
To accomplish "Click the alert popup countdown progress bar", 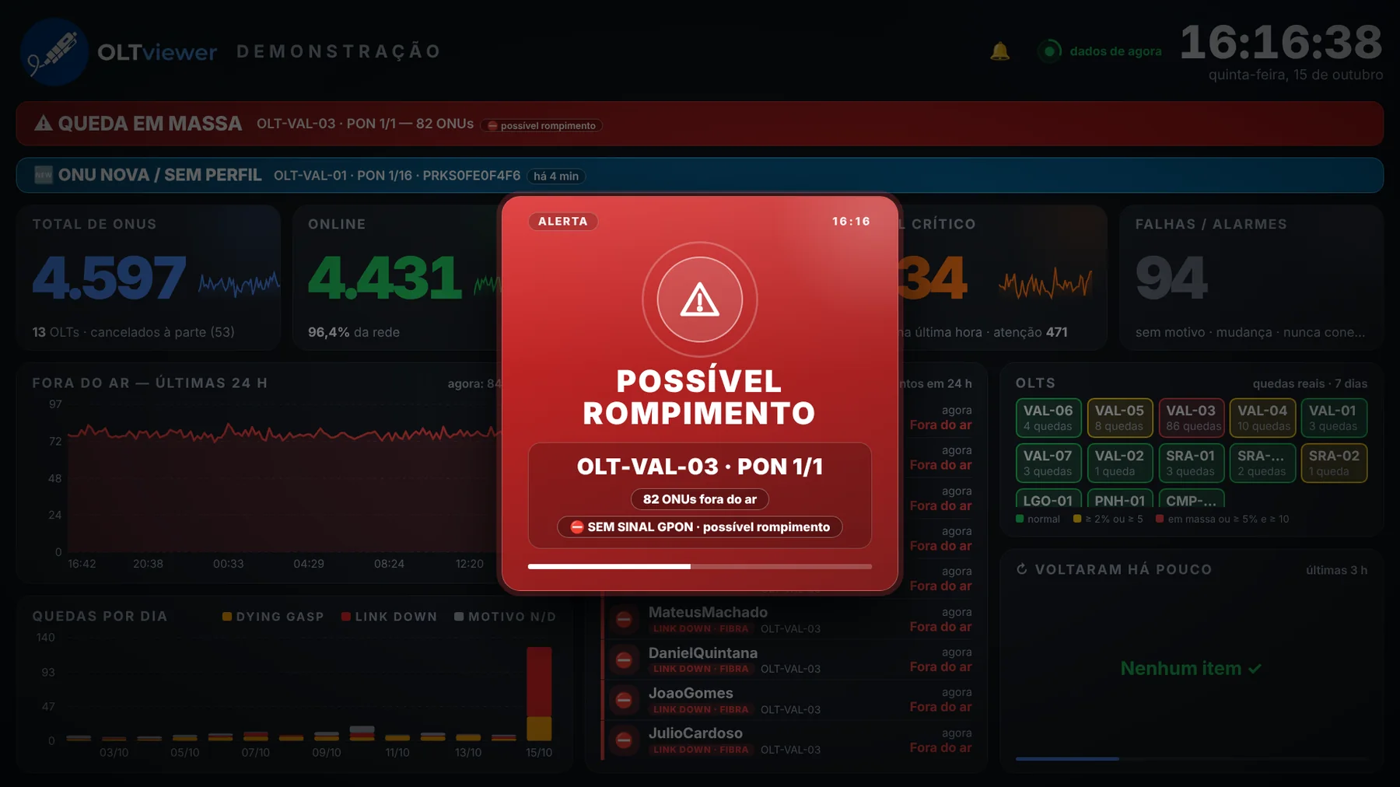I will (x=700, y=567).
